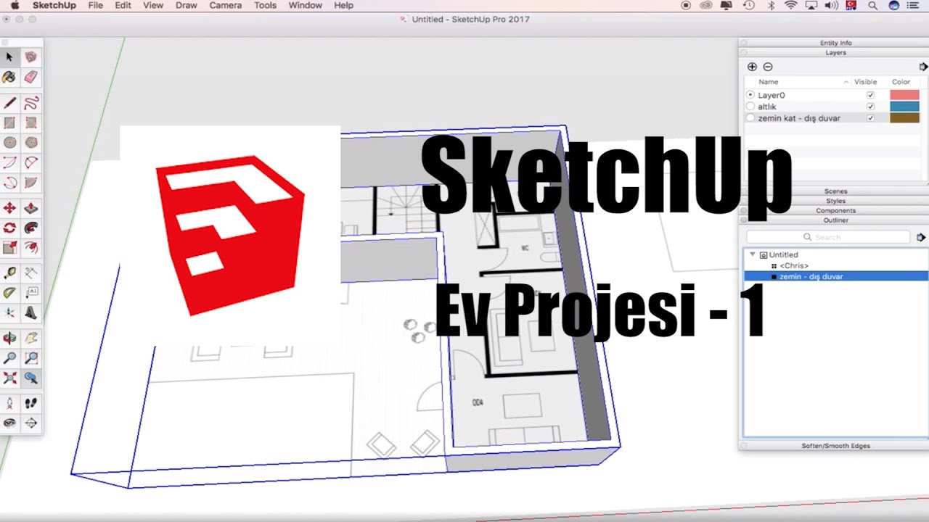Open the Window menu

(305, 5)
